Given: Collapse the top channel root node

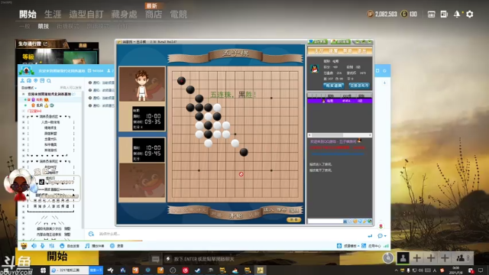Looking at the screenshot, I should (24, 94).
